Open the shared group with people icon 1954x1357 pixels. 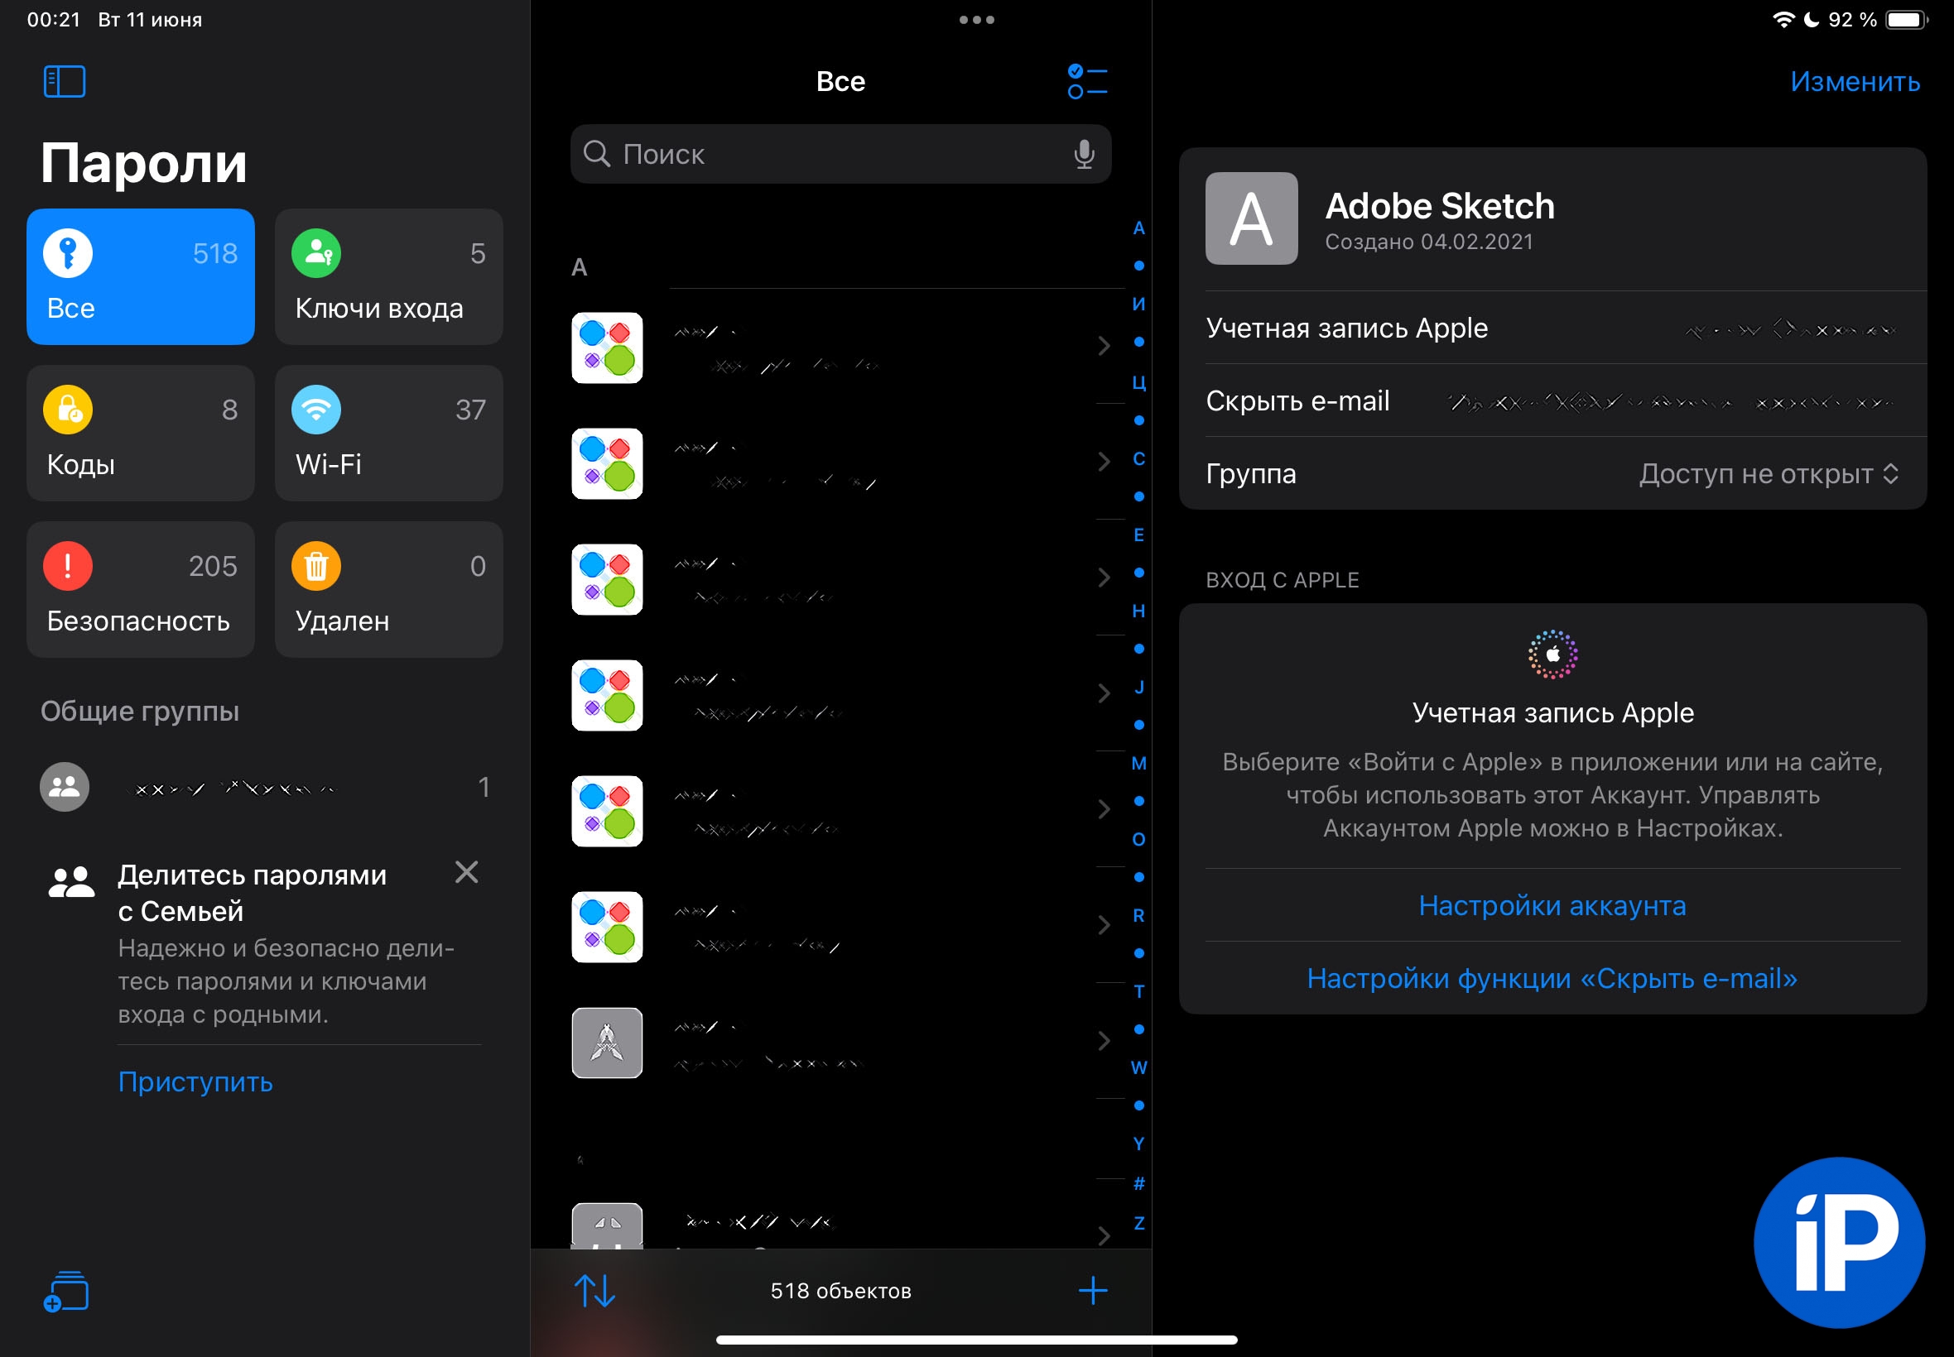tap(65, 788)
